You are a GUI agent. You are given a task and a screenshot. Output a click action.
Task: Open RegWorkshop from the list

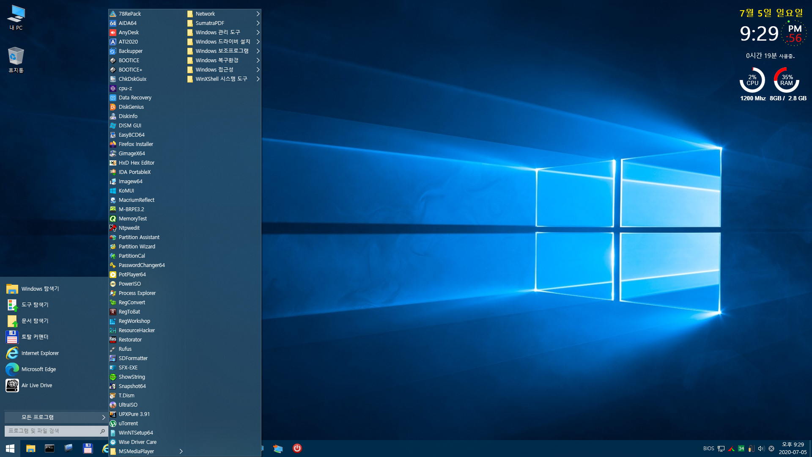point(146,321)
